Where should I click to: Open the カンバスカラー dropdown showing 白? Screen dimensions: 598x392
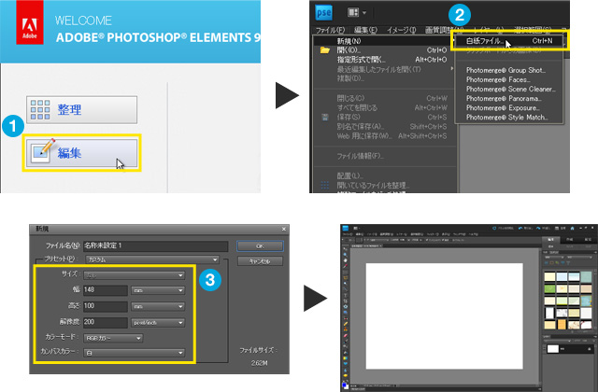point(135,353)
